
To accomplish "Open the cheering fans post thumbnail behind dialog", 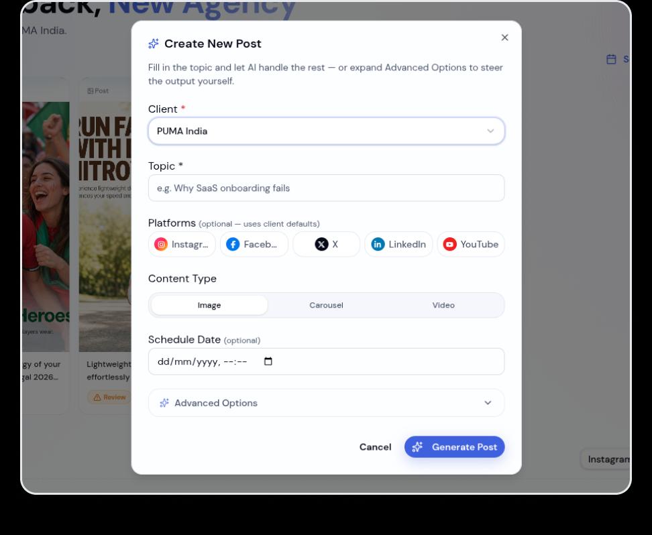I will tap(46, 227).
